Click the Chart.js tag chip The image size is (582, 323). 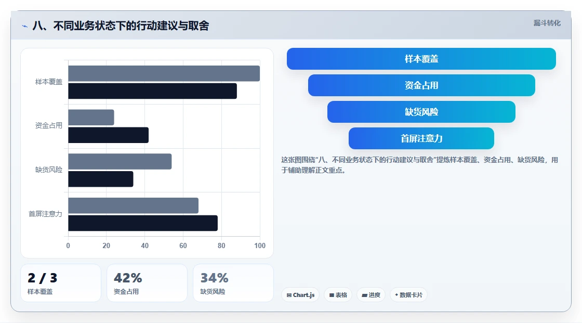coord(300,295)
